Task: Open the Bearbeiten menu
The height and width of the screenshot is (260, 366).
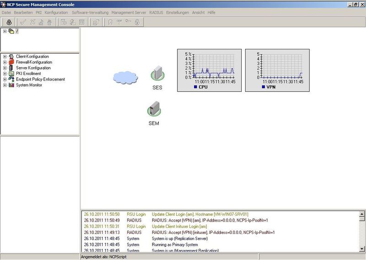Action: [x=23, y=13]
